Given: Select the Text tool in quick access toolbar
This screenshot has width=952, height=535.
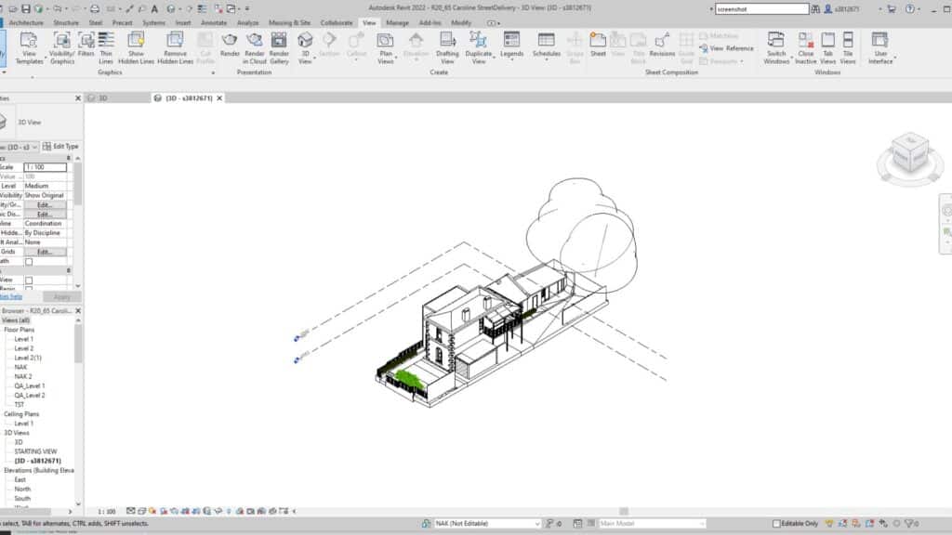Looking at the screenshot, I should tap(155, 8).
